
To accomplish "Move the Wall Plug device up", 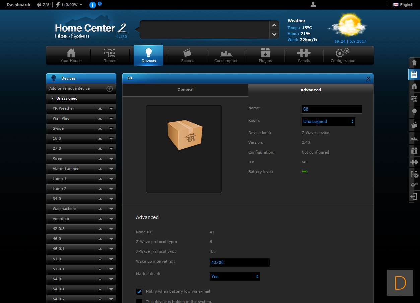I will point(100,118).
